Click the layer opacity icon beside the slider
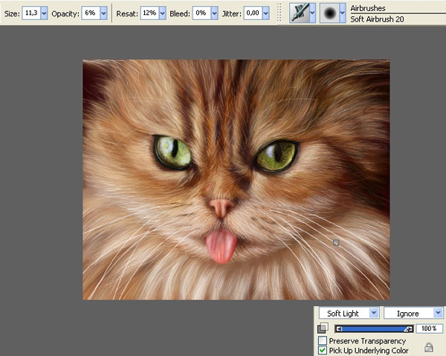The width and height of the screenshot is (446, 356). coord(323,329)
